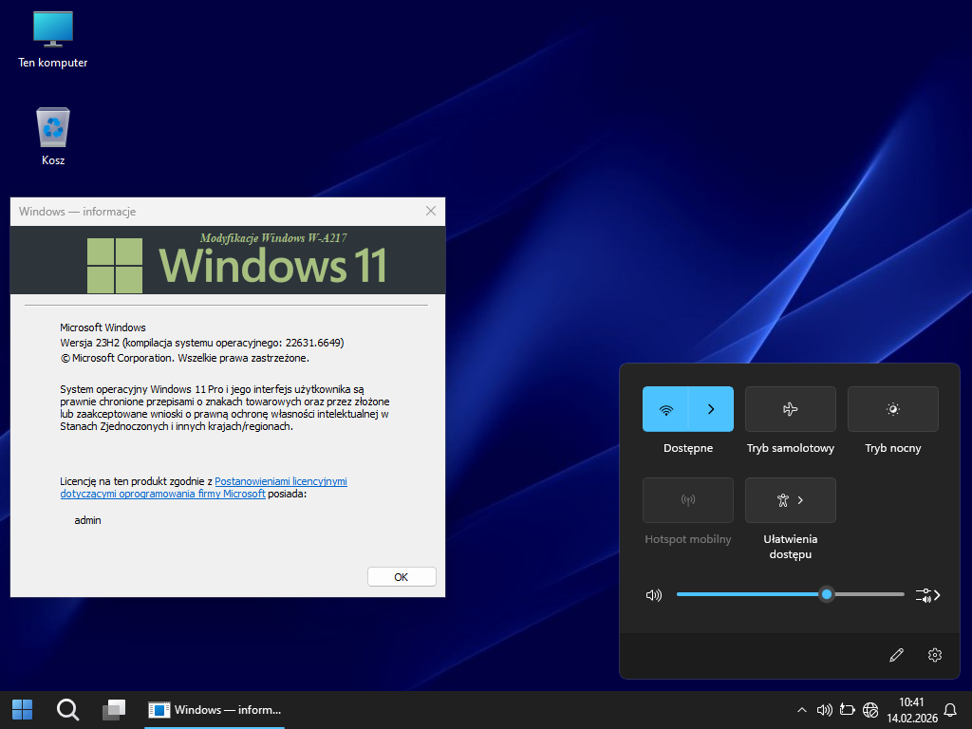This screenshot has width=972, height=729.
Task: Click the Windows — informacje taskbar button
Action: coord(215,709)
